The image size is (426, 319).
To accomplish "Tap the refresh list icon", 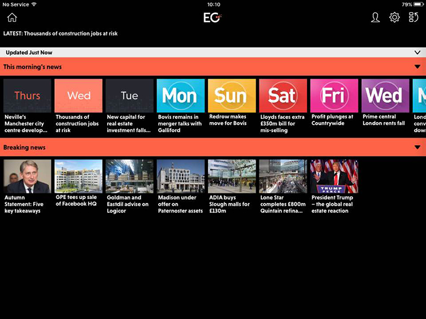I will click(413, 18).
